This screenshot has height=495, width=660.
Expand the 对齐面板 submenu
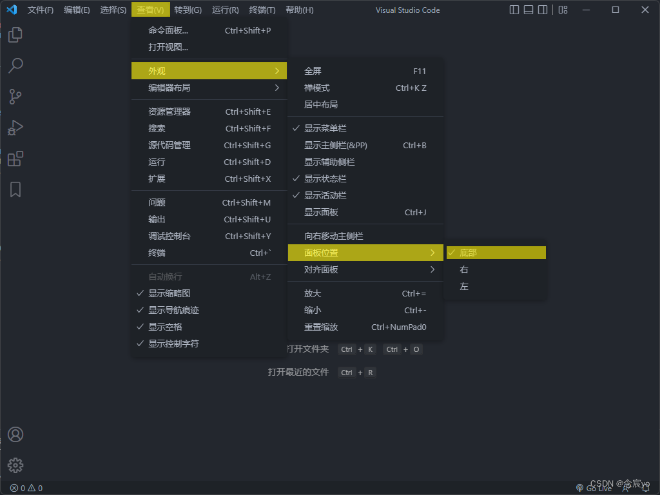coord(365,269)
